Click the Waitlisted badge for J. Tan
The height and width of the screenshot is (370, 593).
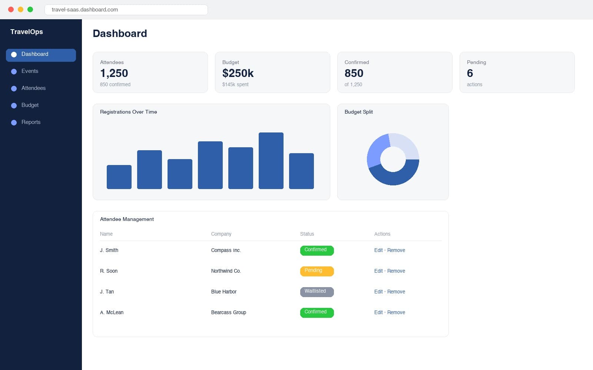(317, 292)
